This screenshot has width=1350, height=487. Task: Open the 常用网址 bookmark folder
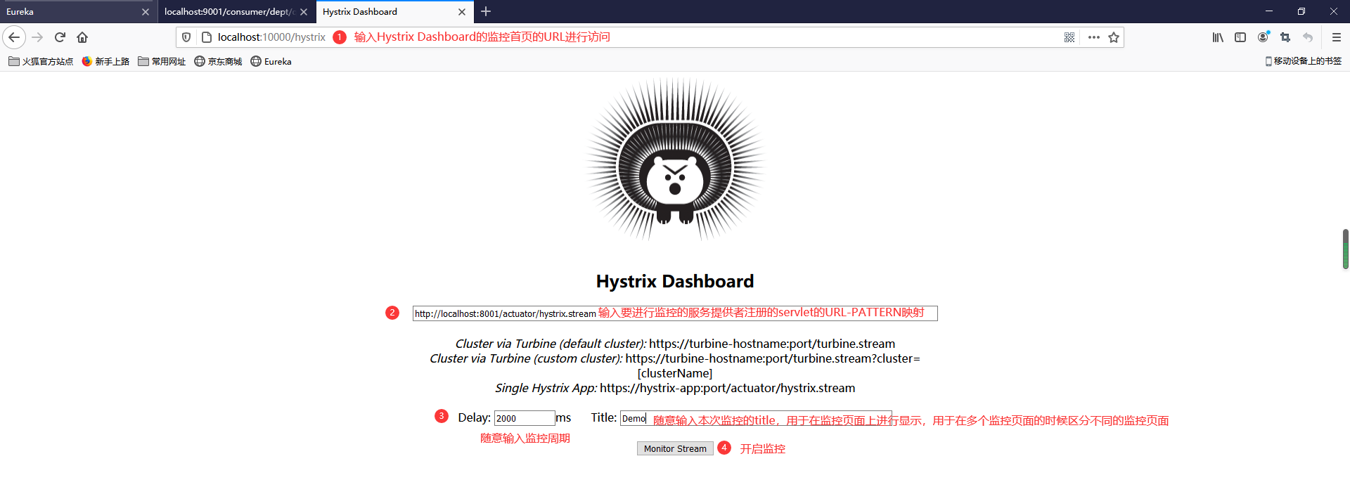pos(162,61)
